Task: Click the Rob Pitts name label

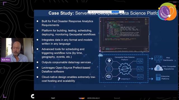Action: tap(6, 60)
